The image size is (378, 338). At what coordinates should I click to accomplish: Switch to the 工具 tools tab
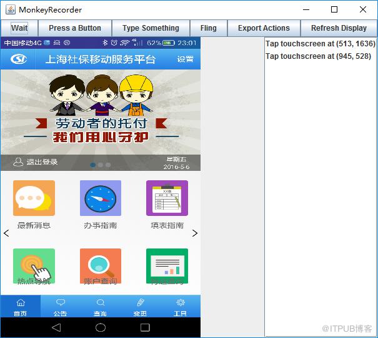point(181,306)
